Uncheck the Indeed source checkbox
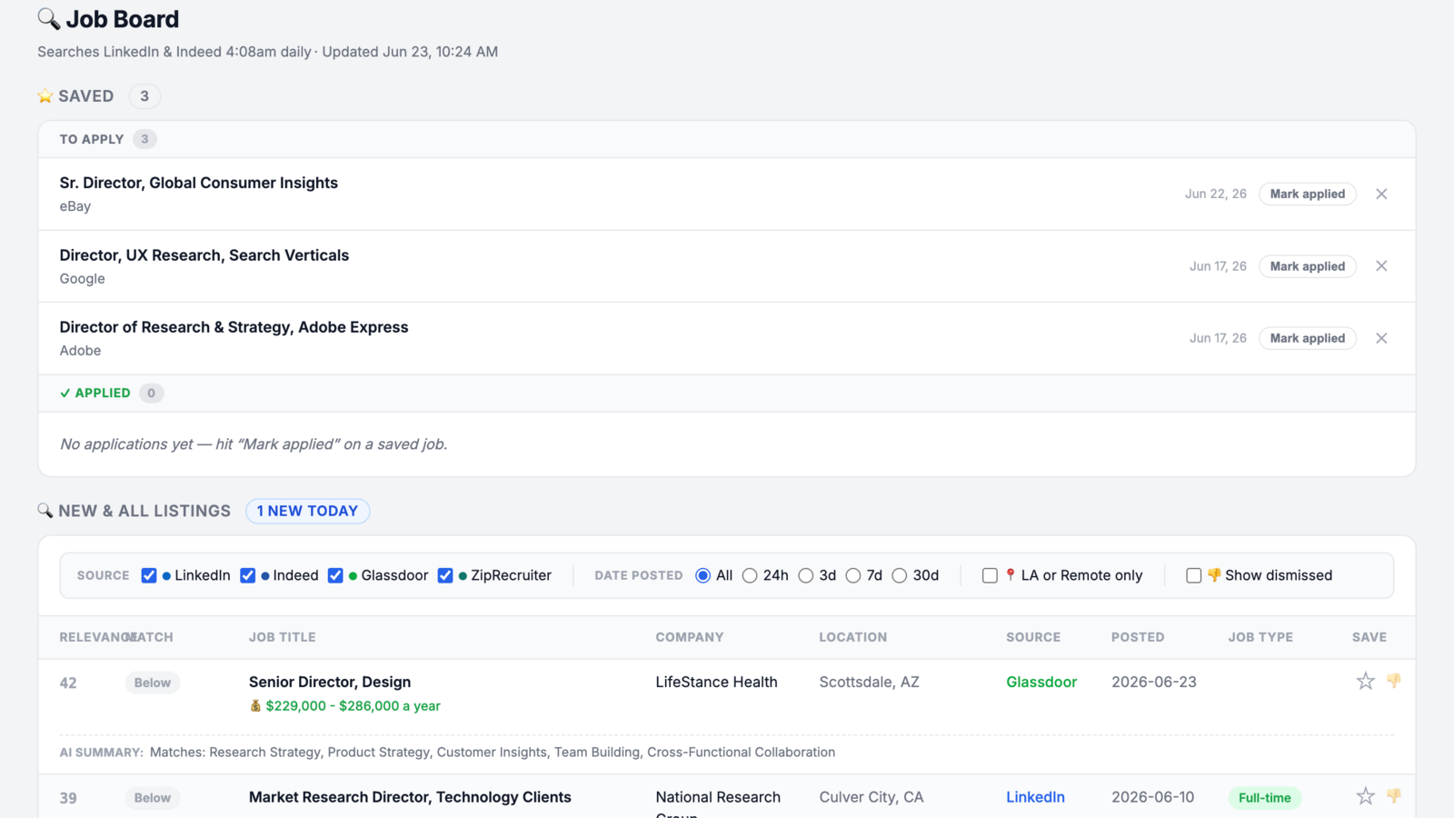 point(247,575)
